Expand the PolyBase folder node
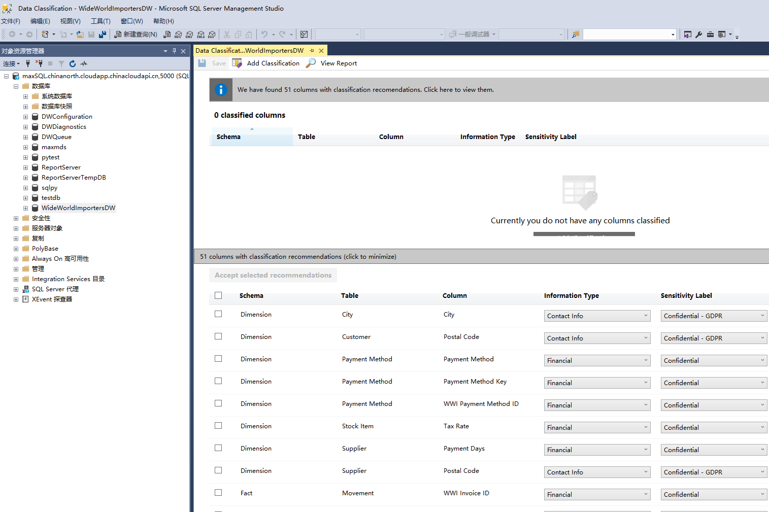Image resolution: width=769 pixels, height=512 pixels. tap(16, 249)
